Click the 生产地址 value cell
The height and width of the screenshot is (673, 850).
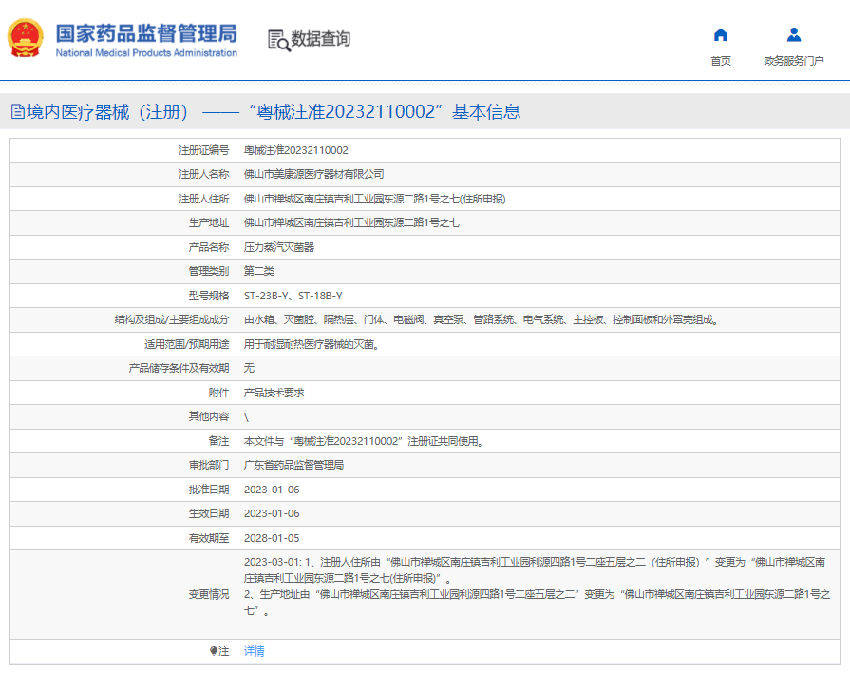tap(351, 222)
